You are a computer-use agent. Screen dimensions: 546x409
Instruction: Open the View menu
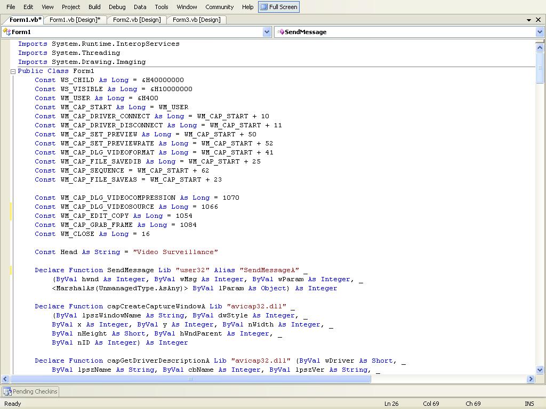click(x=47, y=6)
